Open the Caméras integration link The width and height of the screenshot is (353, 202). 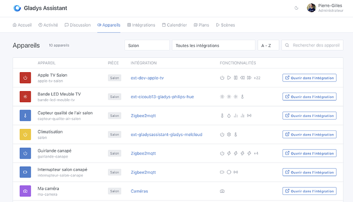coord(139,191)
